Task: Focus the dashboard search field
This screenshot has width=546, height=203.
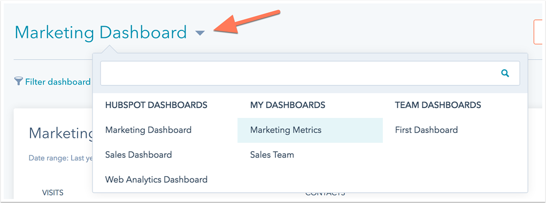Action: [x=310, y=73]
